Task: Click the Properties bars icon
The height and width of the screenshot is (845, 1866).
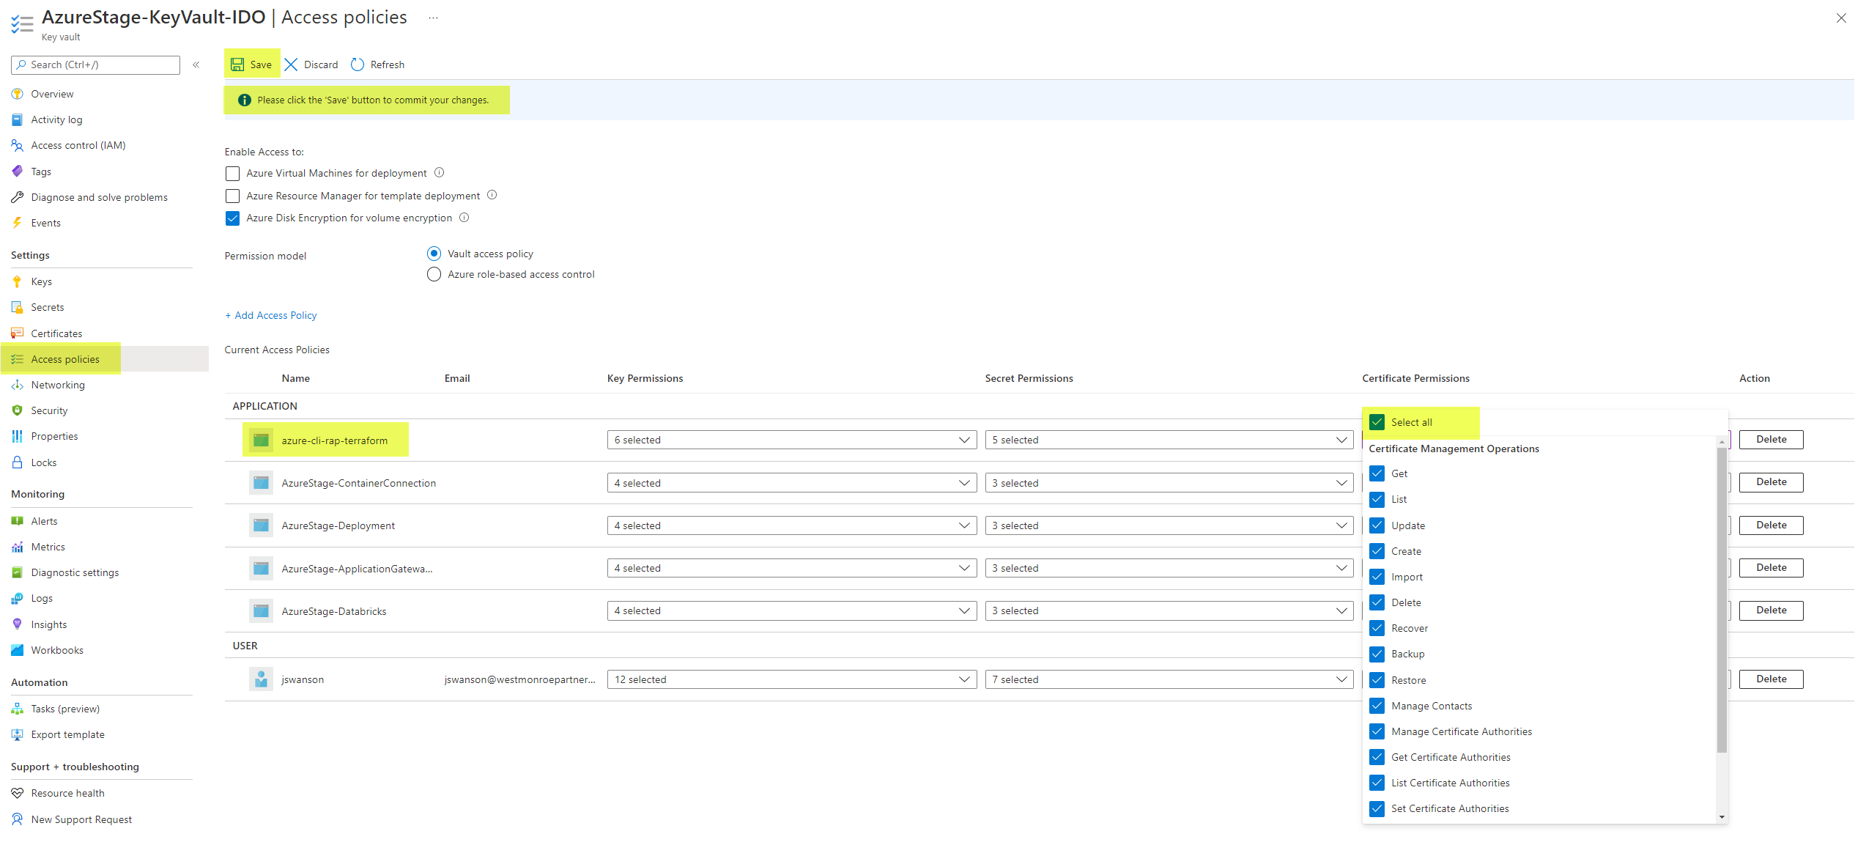Action: (18, 436)
